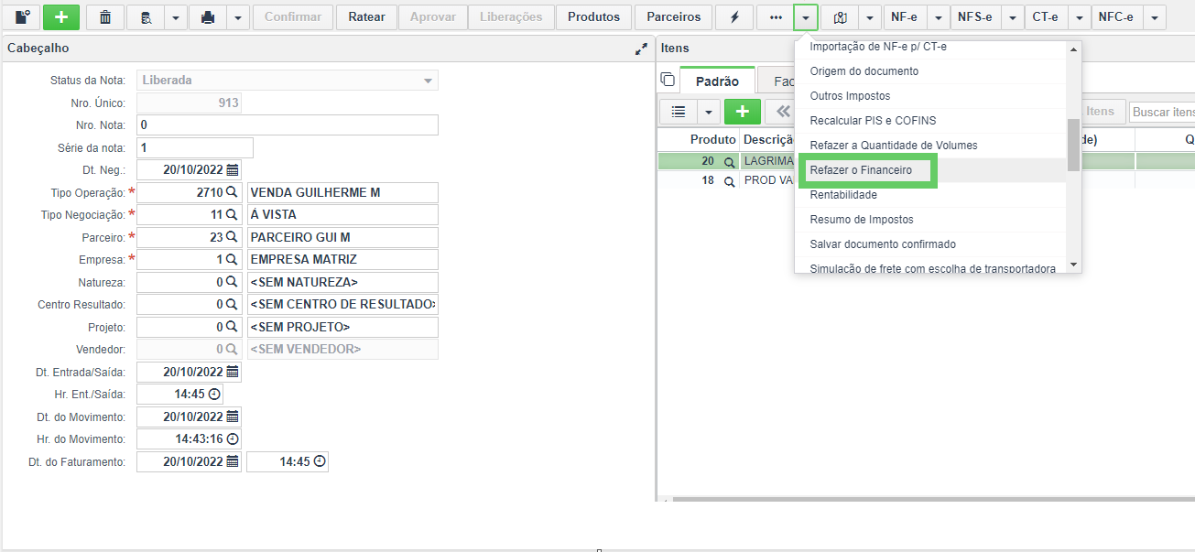Viewport: 1195px width, 552px height.
Task: Open the calendar for Dt. Entrada/Saída
Action: click(x=233, y=372)
